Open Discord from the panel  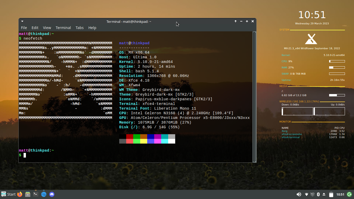[52, 194]
